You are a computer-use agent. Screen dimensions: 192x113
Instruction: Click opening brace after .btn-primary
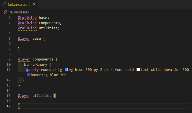pos(50,65)
